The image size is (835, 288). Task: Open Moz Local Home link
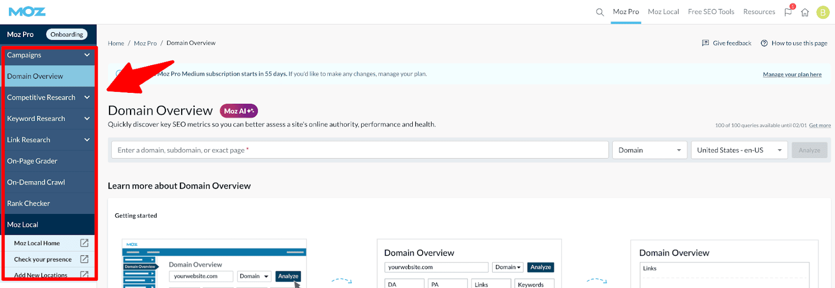[37, 243]
